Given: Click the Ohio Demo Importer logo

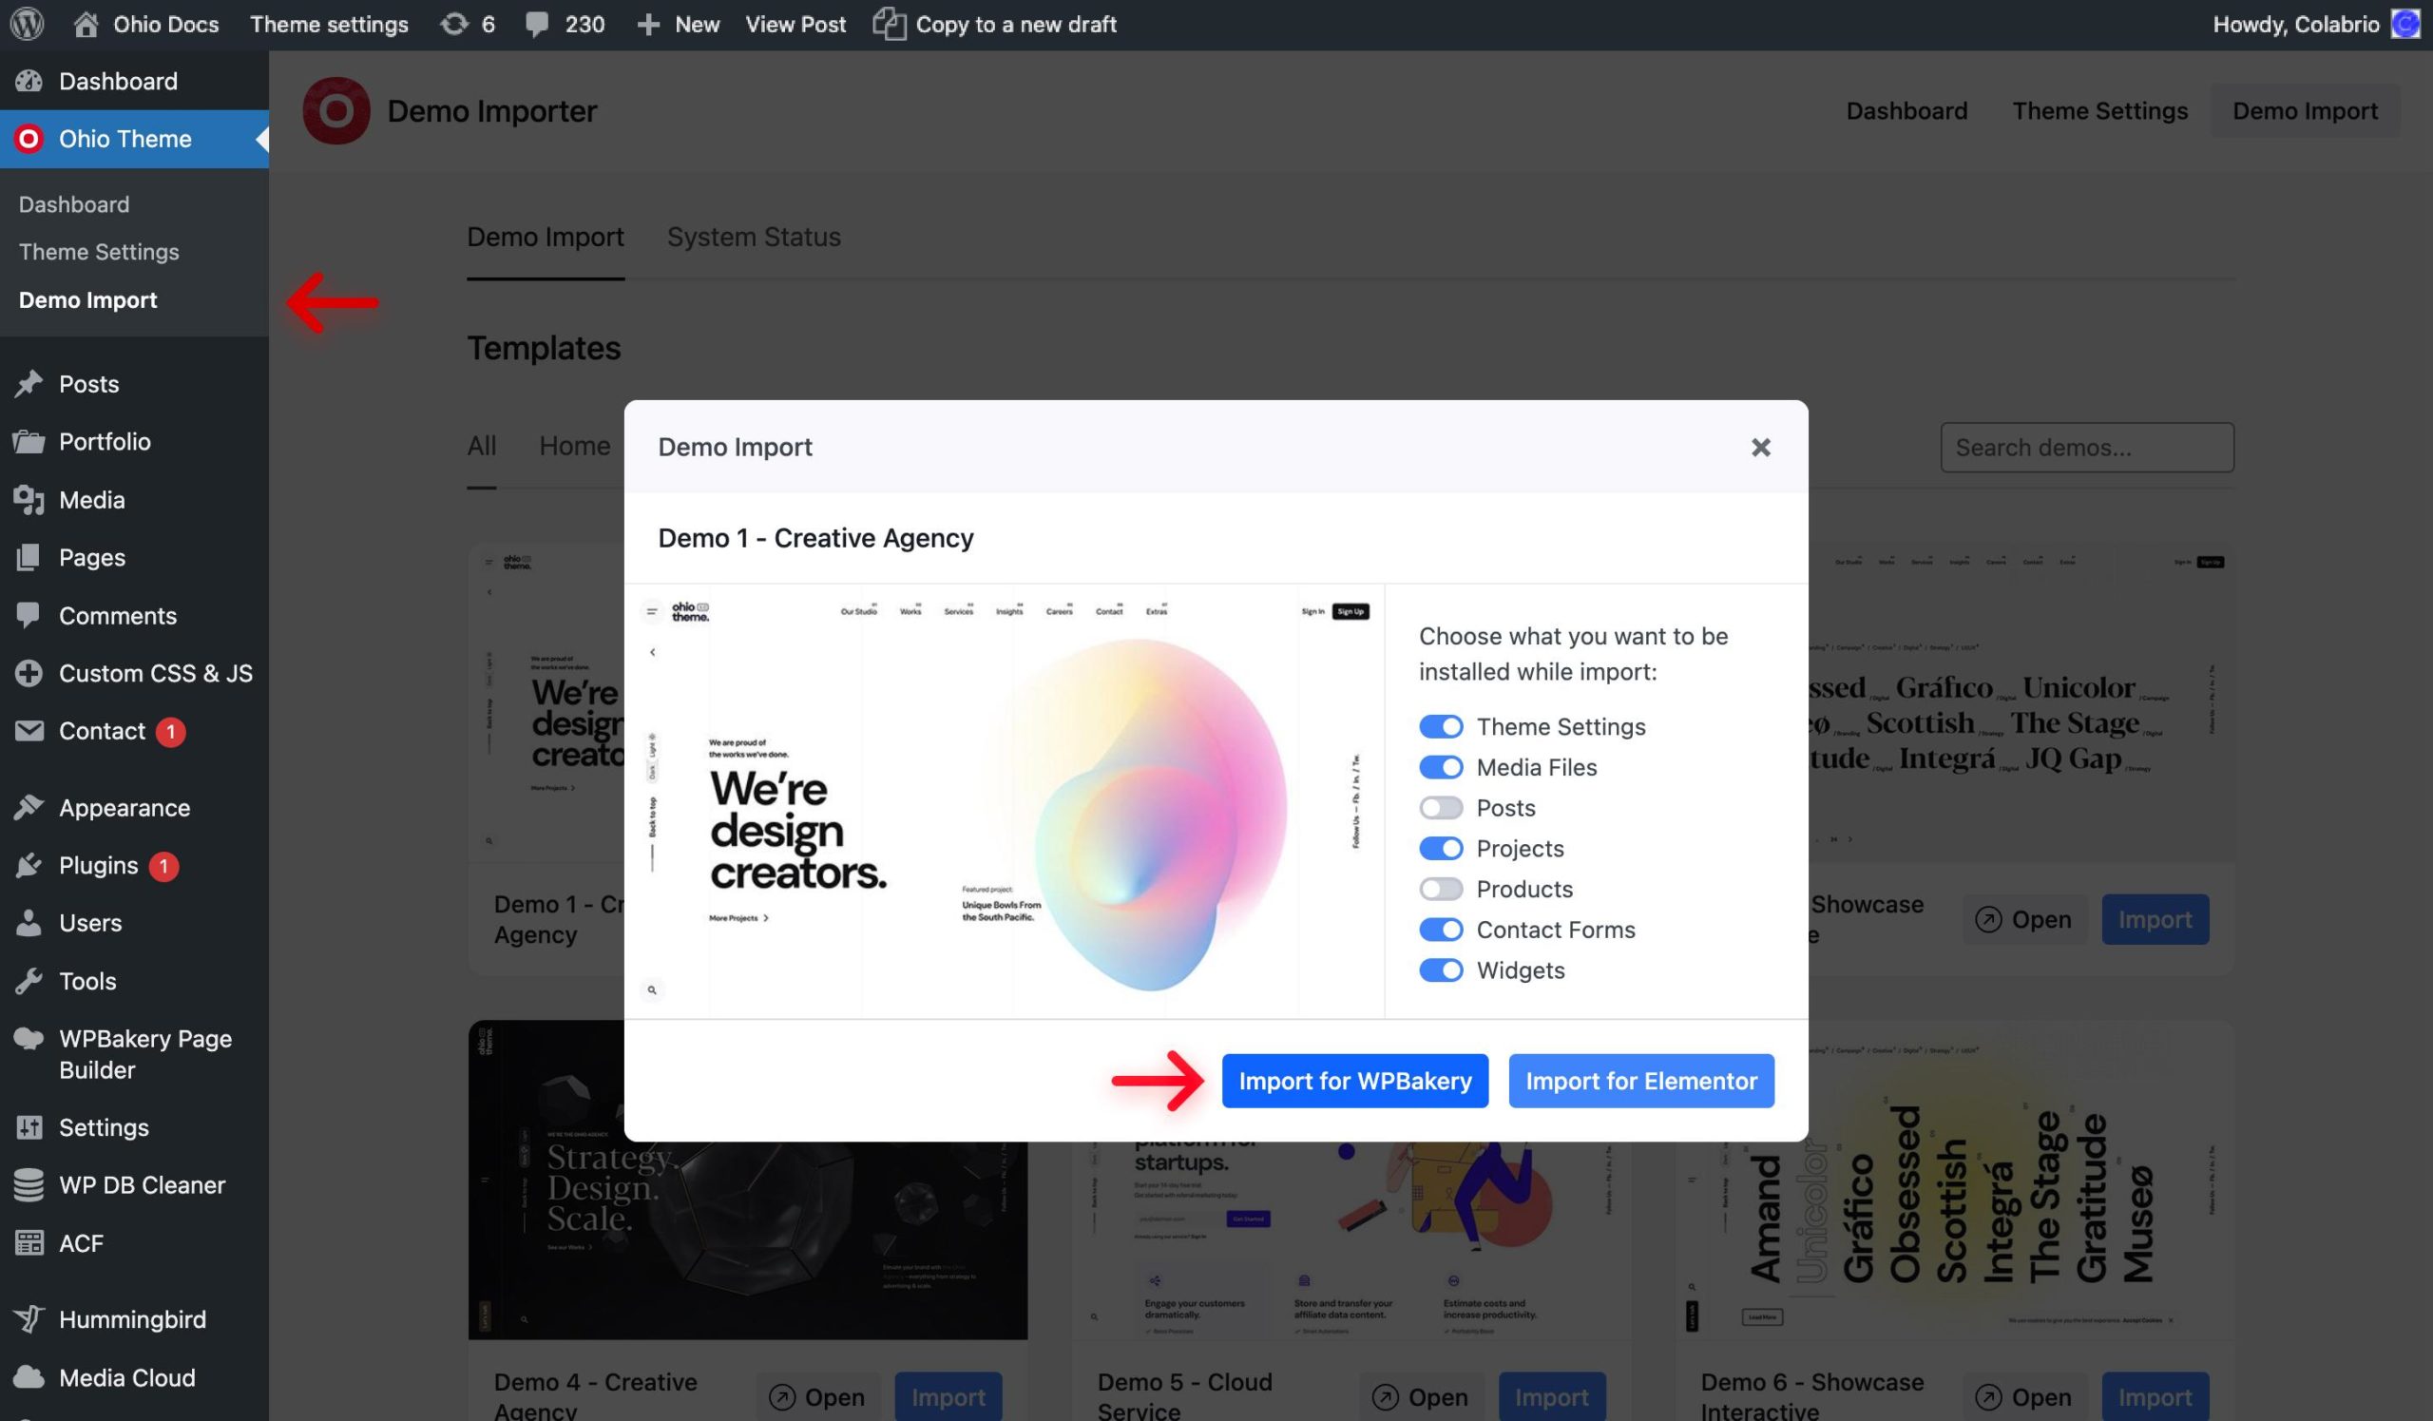Looking at the screenshot, I should [336, 111].
